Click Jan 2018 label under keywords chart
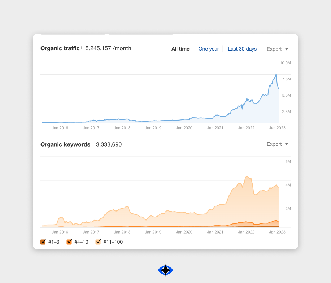This screenshot has height=283, width=331. [122, 232]
